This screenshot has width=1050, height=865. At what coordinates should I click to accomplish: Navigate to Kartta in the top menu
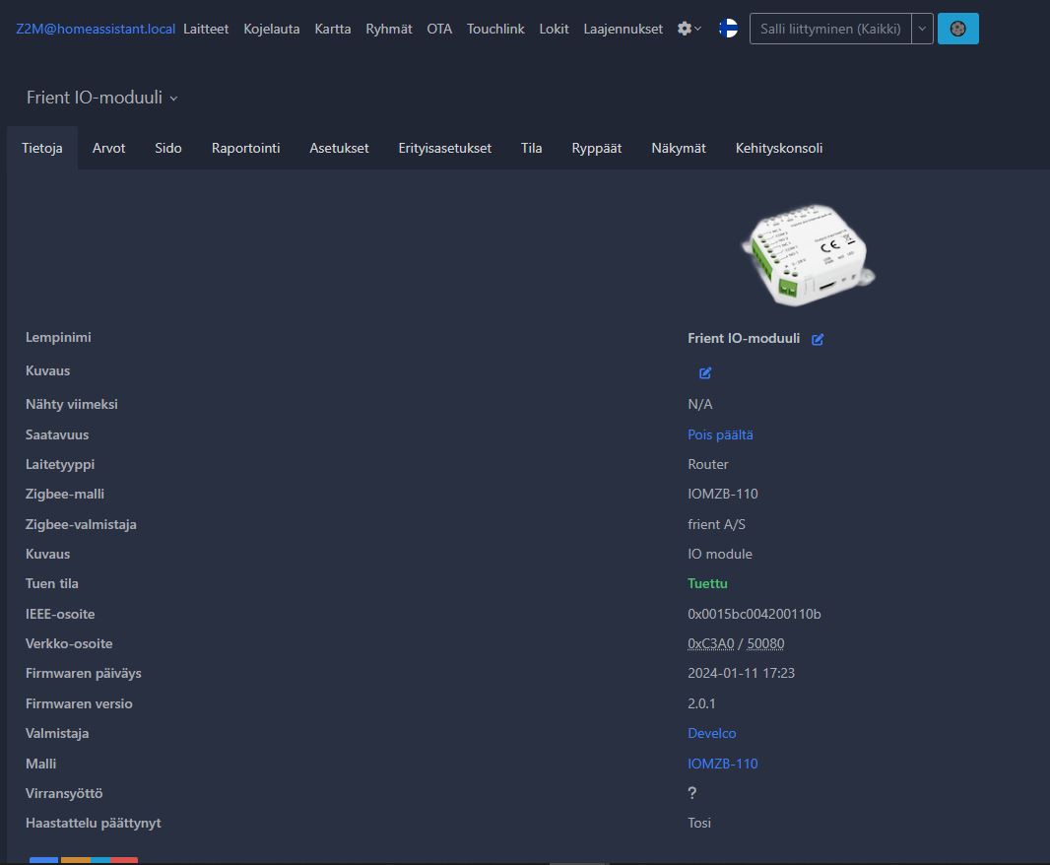[333, 29]
